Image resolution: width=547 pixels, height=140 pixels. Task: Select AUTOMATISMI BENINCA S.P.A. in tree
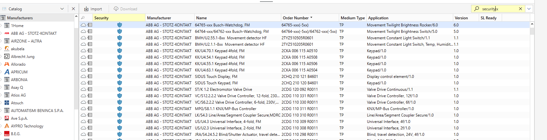point(37,111)
